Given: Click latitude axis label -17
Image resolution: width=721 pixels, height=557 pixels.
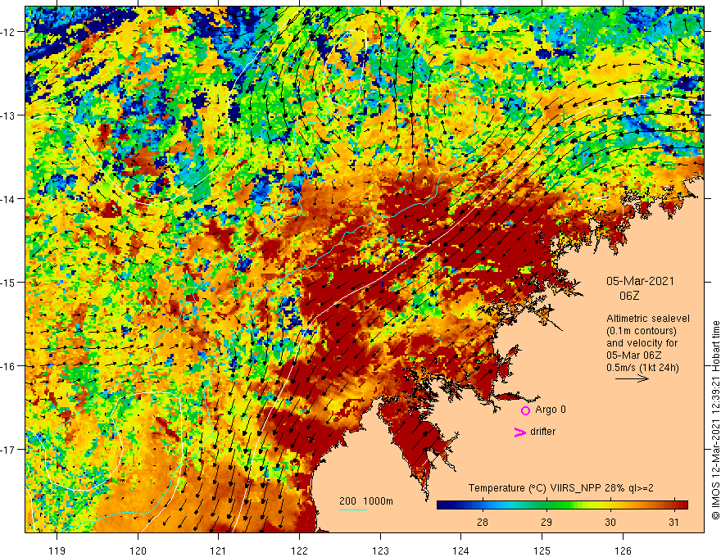Looking at the screenshot, I should pyautogui.click(x=8, y=450).
